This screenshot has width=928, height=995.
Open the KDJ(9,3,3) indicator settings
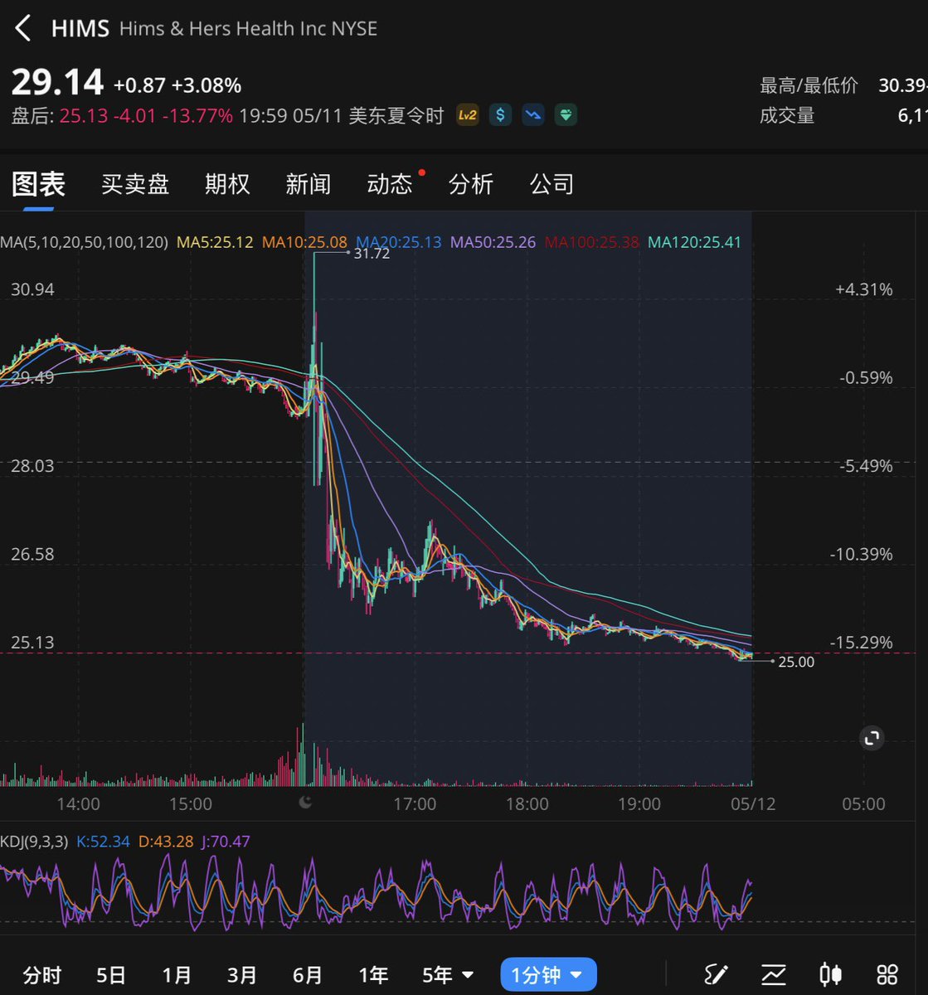point(33,842)
